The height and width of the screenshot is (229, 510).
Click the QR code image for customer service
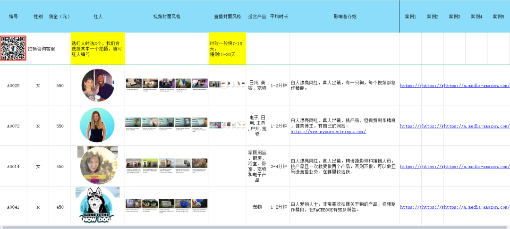click(13, 48)
